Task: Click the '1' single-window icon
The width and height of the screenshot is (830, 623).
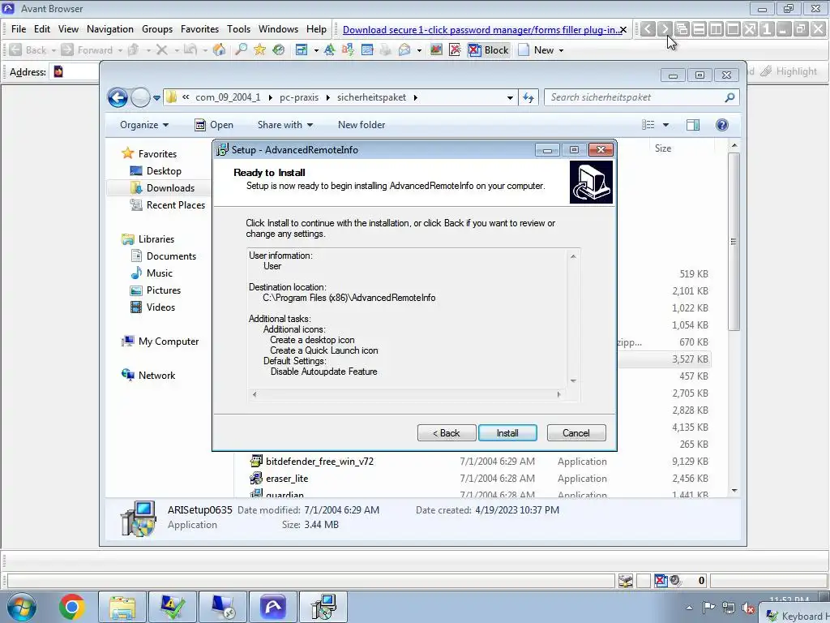Action: point(767,29)
